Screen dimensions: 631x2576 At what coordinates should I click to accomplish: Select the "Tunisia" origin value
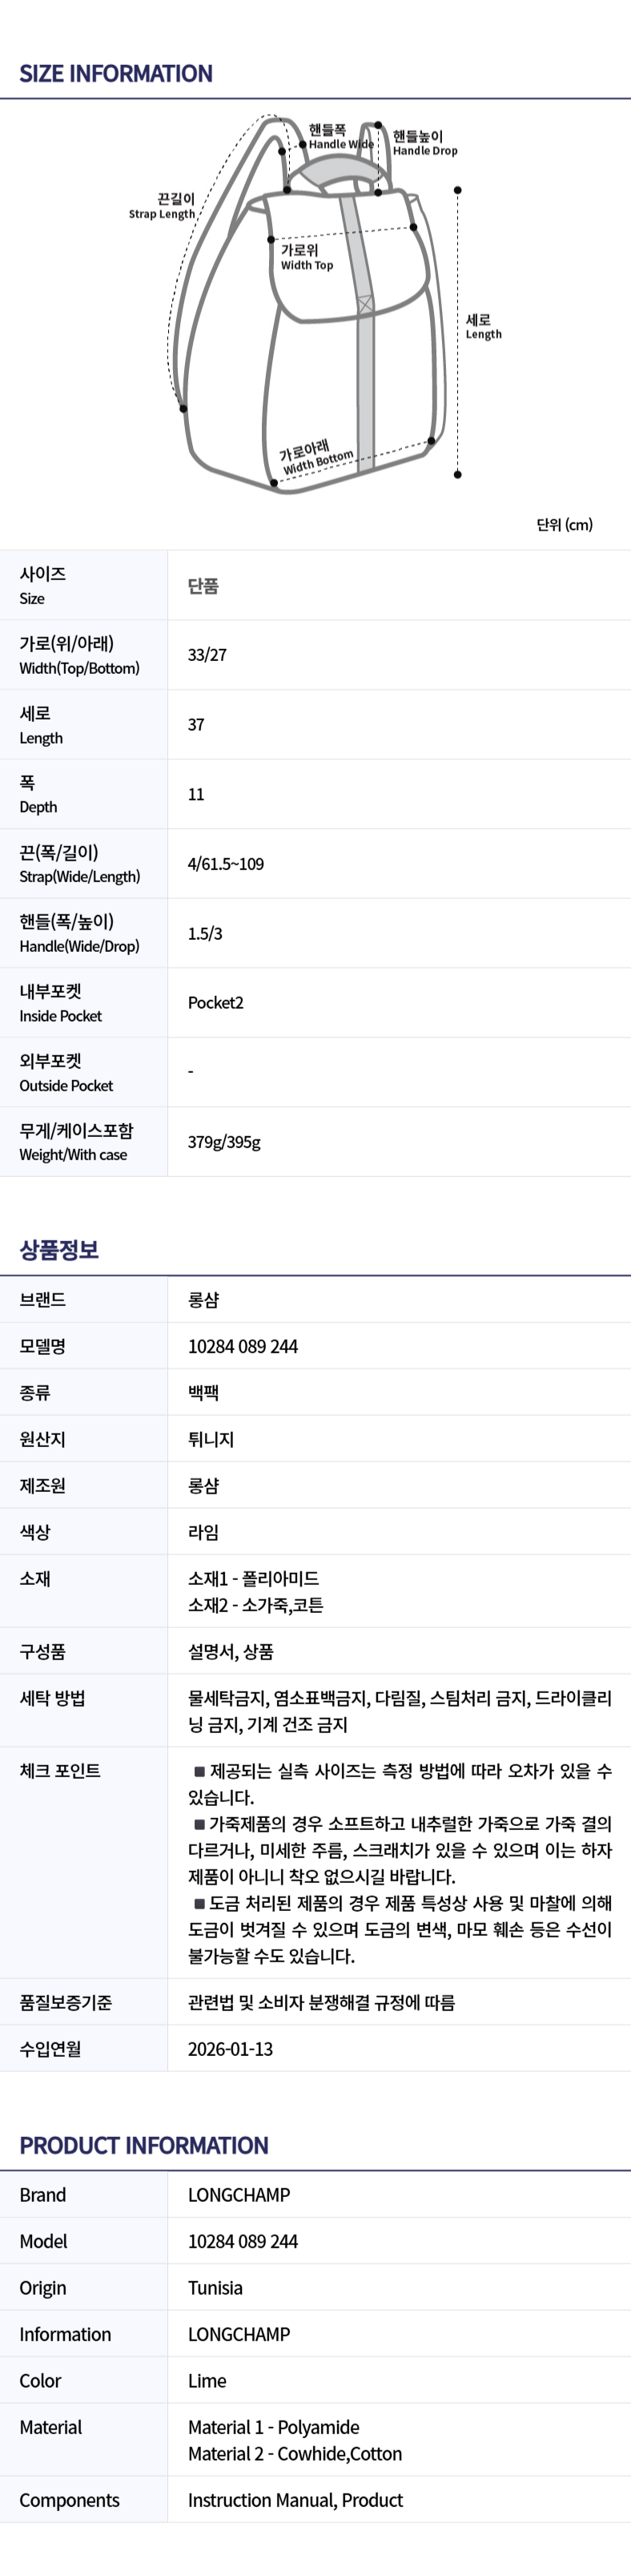(215, 2288)
